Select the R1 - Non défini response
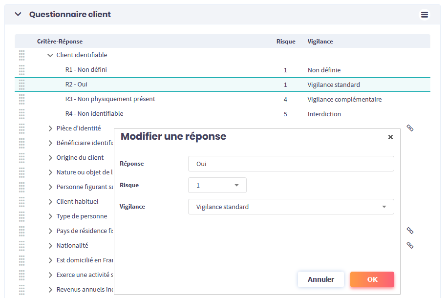 click(x=86, y=70)
